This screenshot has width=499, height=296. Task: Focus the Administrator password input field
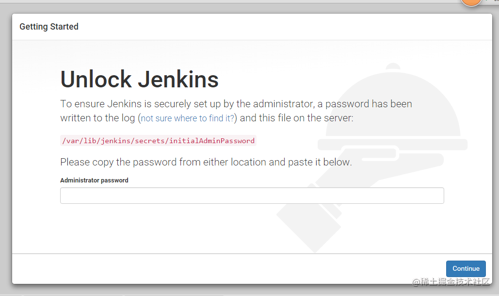pyautogui.click(x=252, y=195)
